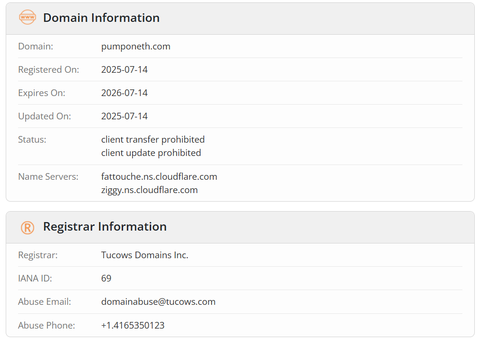The image size is (480, 340).
Task: Click the Expires On date 2026-07-14
Action: 125,93
